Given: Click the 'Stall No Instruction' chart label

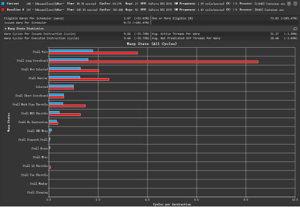Looking at the screenshot, I should [33, 122].
